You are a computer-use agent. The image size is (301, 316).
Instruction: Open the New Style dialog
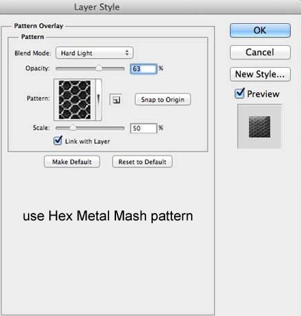[260, 74]
